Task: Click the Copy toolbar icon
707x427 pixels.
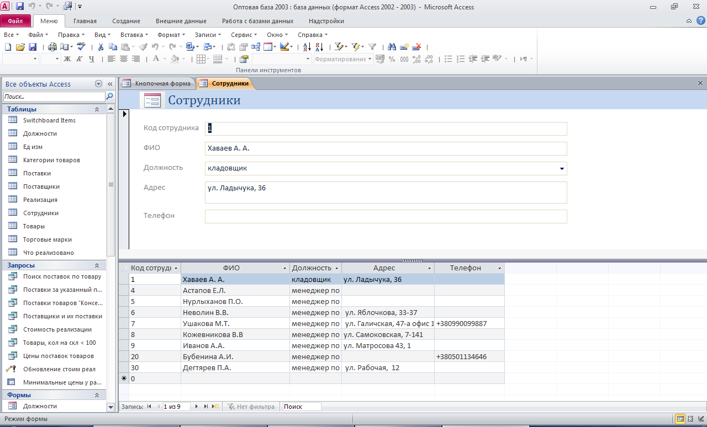Action: (x=113, y=47)
